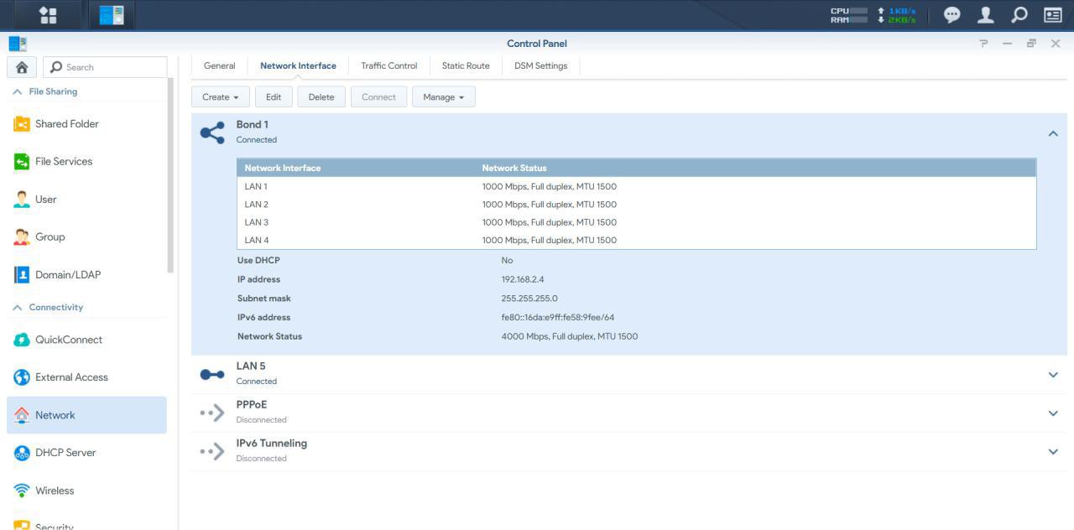The image size is (1074, 530).
Task: Switch to the Traffic Control tab
Action: 389,65
